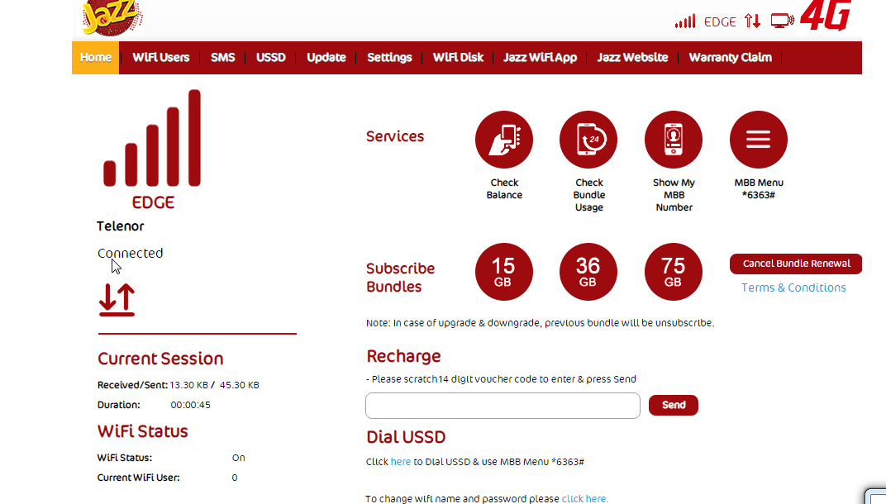The width and height of the screenshot is (886, 504).
Task: Click the Current Session heading
Action: 160,359
